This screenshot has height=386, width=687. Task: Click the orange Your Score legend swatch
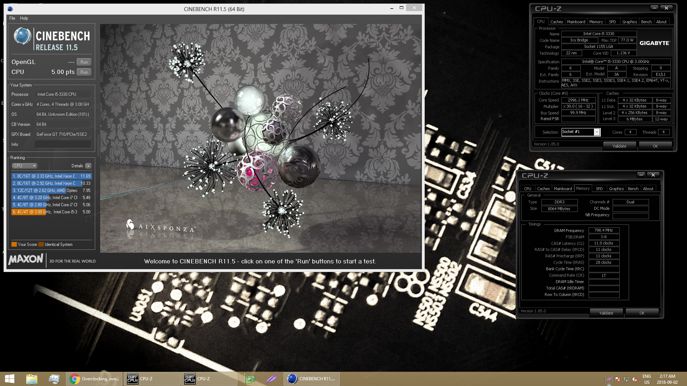pos(14,244)
